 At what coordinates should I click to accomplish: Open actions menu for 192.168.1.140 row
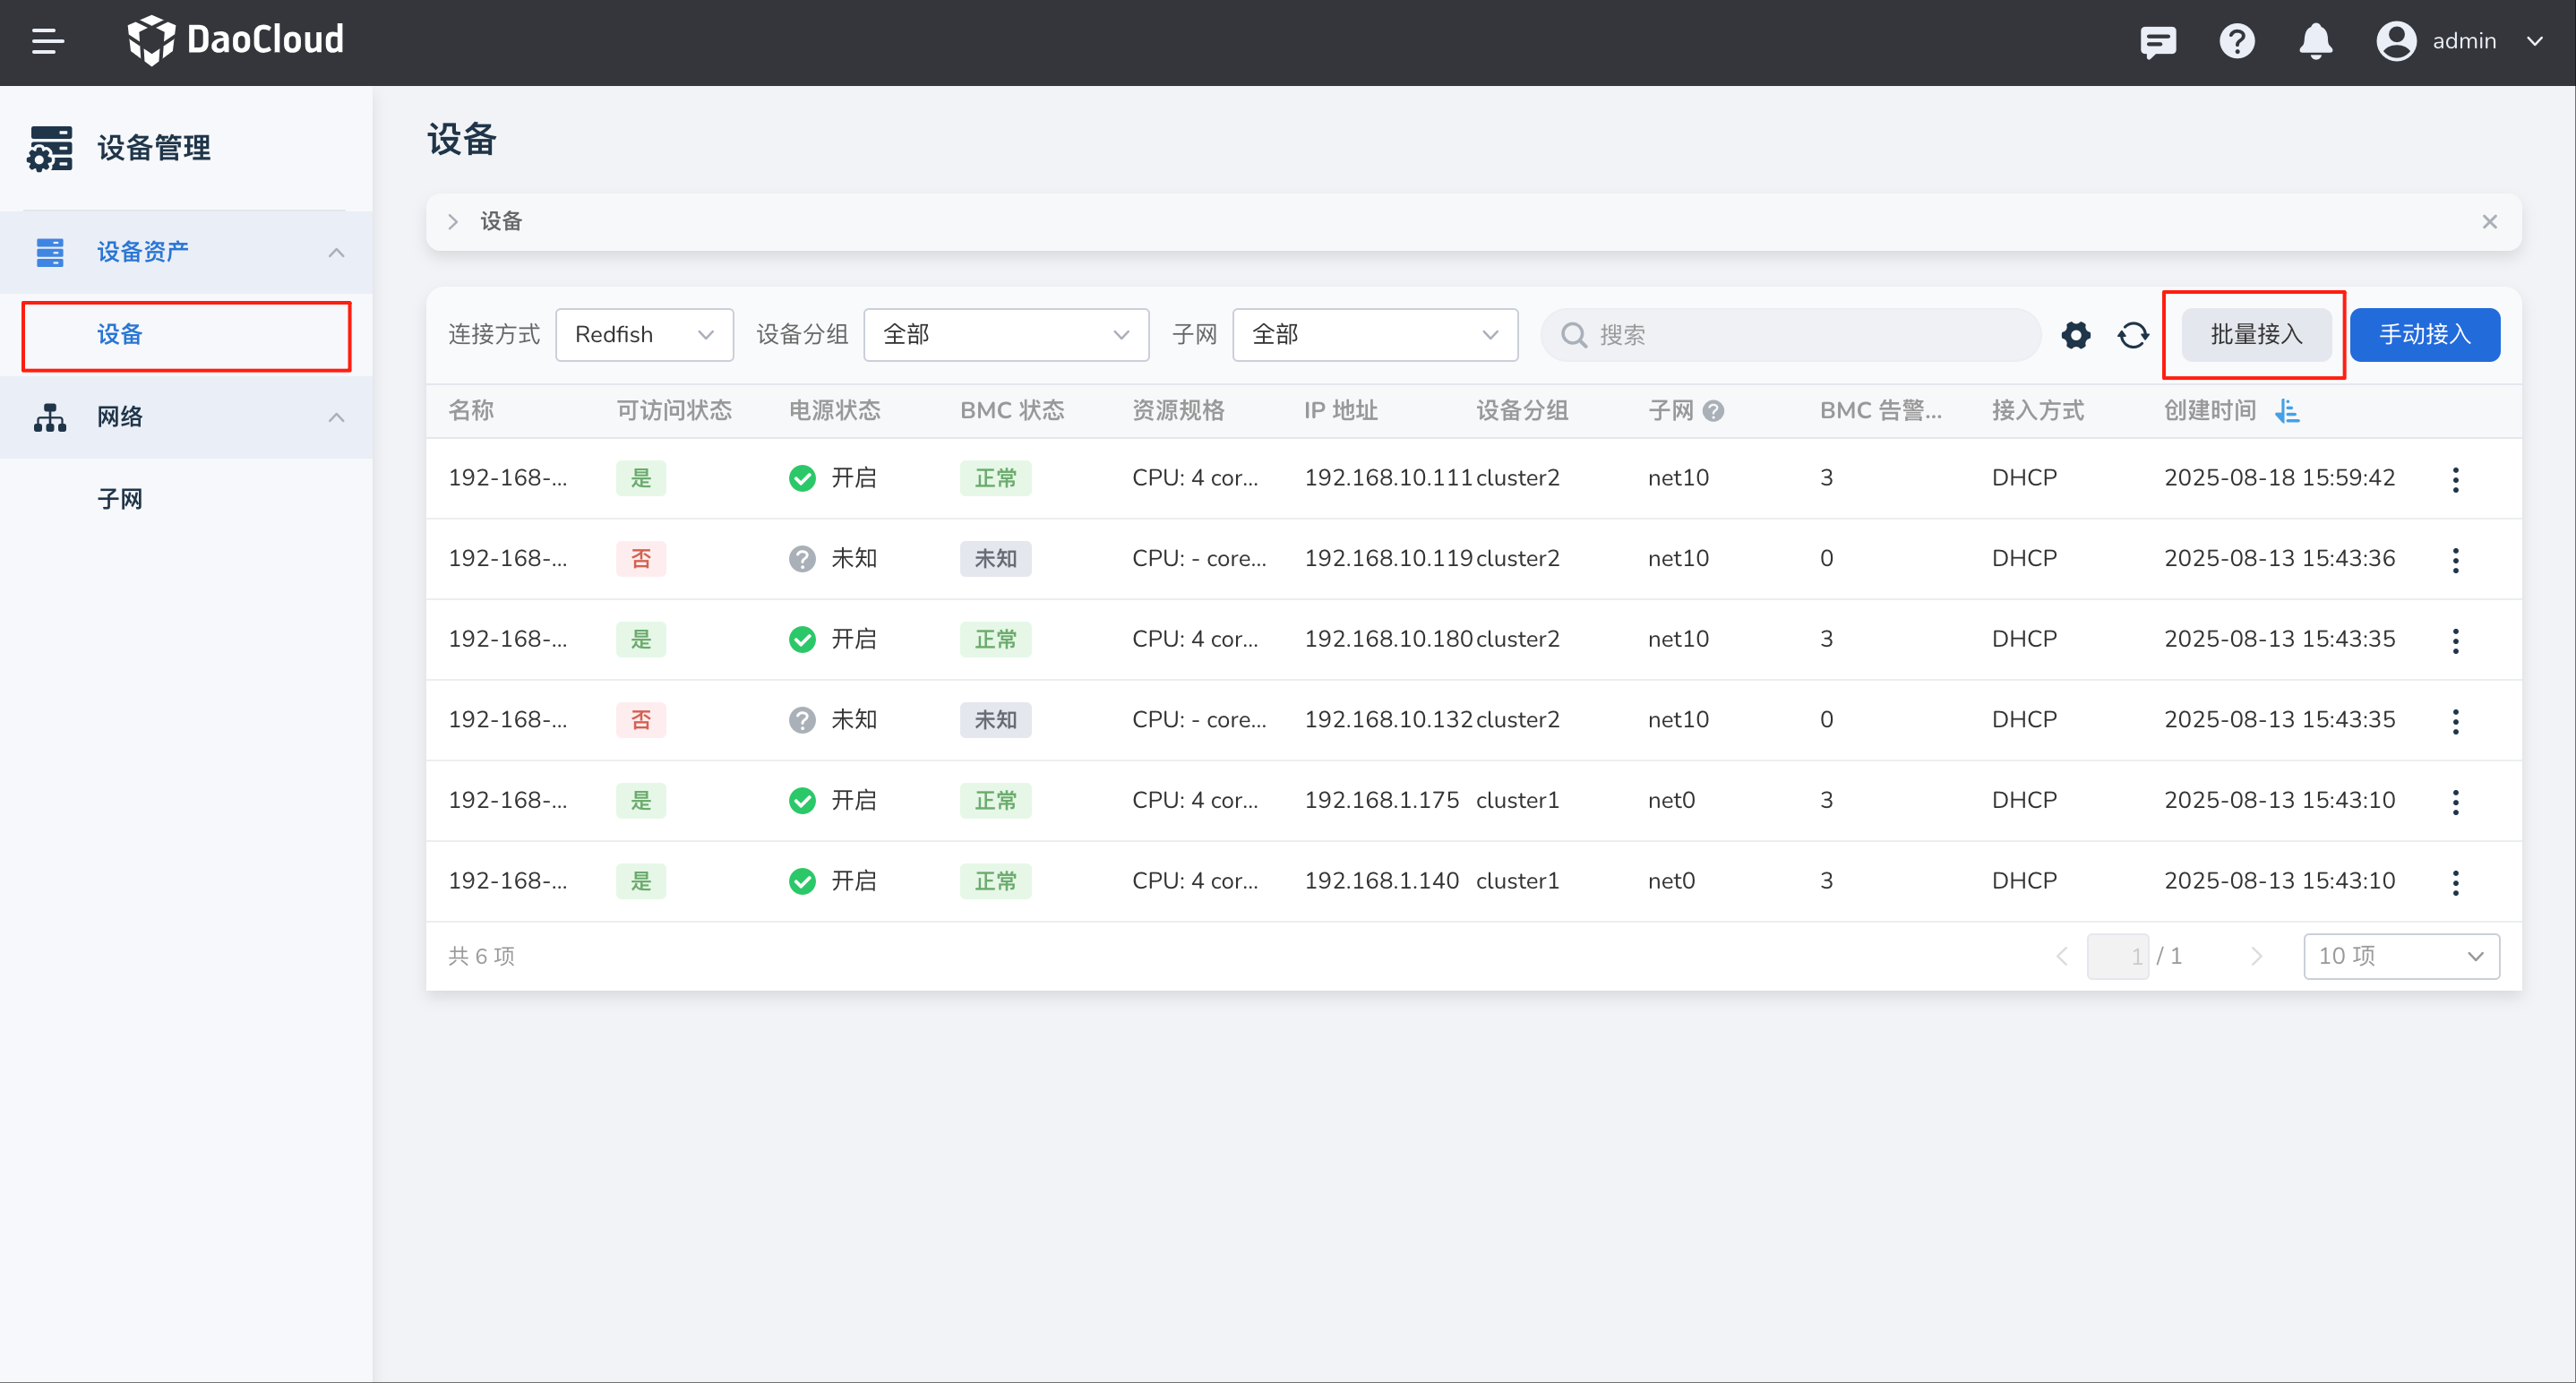pos(2455,882)
